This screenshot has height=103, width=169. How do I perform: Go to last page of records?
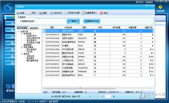click(103, 96)
